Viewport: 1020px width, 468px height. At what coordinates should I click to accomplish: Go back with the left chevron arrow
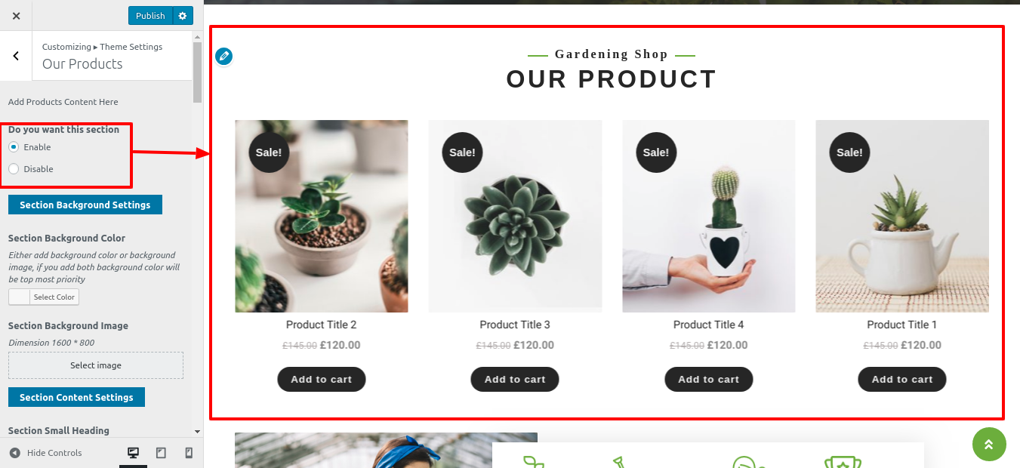pyautogui.click(x=16, y=56)
